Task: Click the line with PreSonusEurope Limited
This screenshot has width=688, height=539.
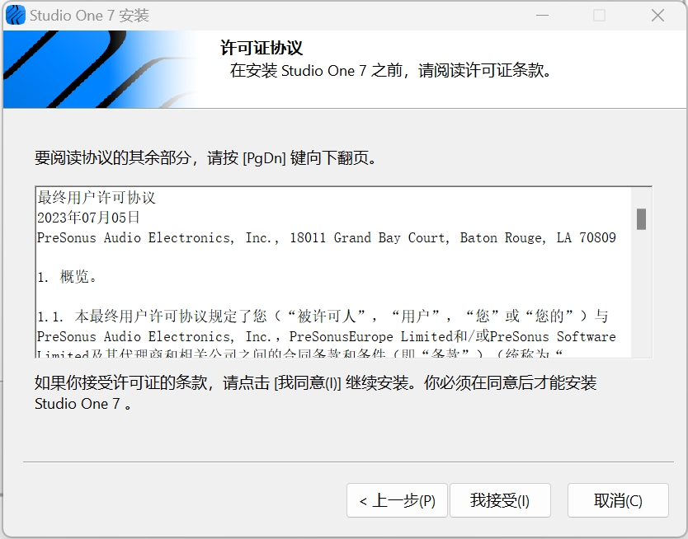Action: point(327,336)
